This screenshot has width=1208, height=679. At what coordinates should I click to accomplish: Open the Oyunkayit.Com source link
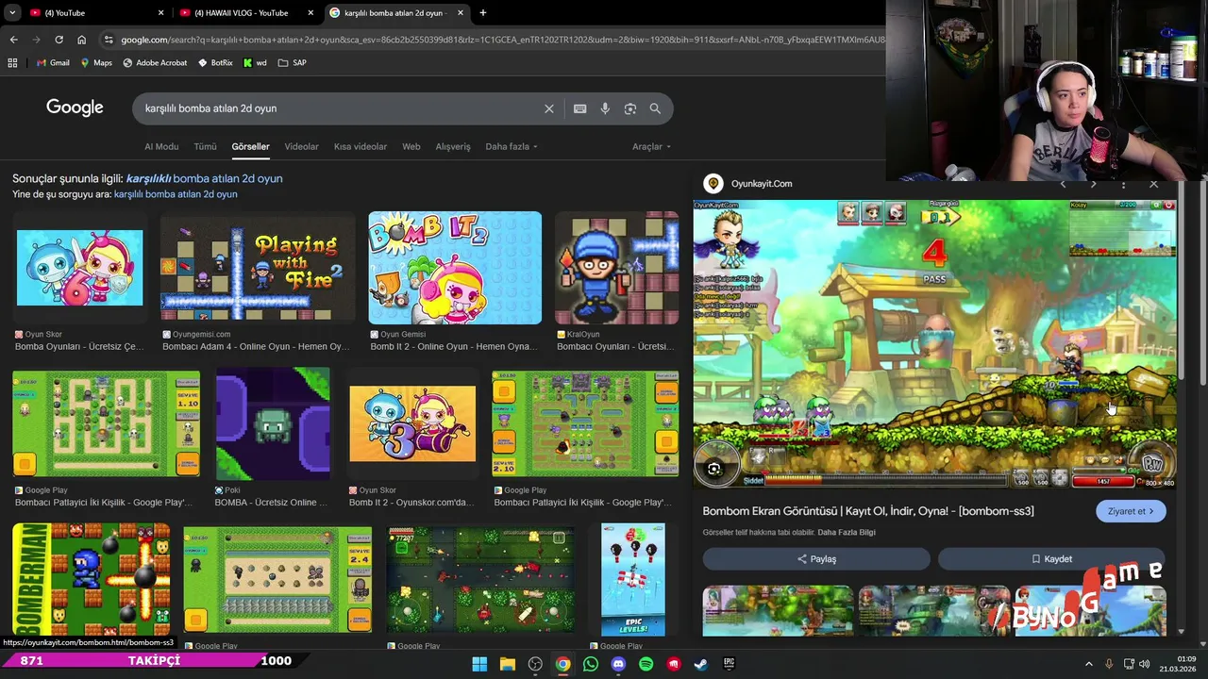[762, 184]
